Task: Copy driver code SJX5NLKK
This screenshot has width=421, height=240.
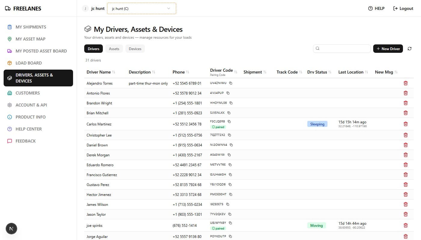Action: pyautogui.click(x=229, y=113)
